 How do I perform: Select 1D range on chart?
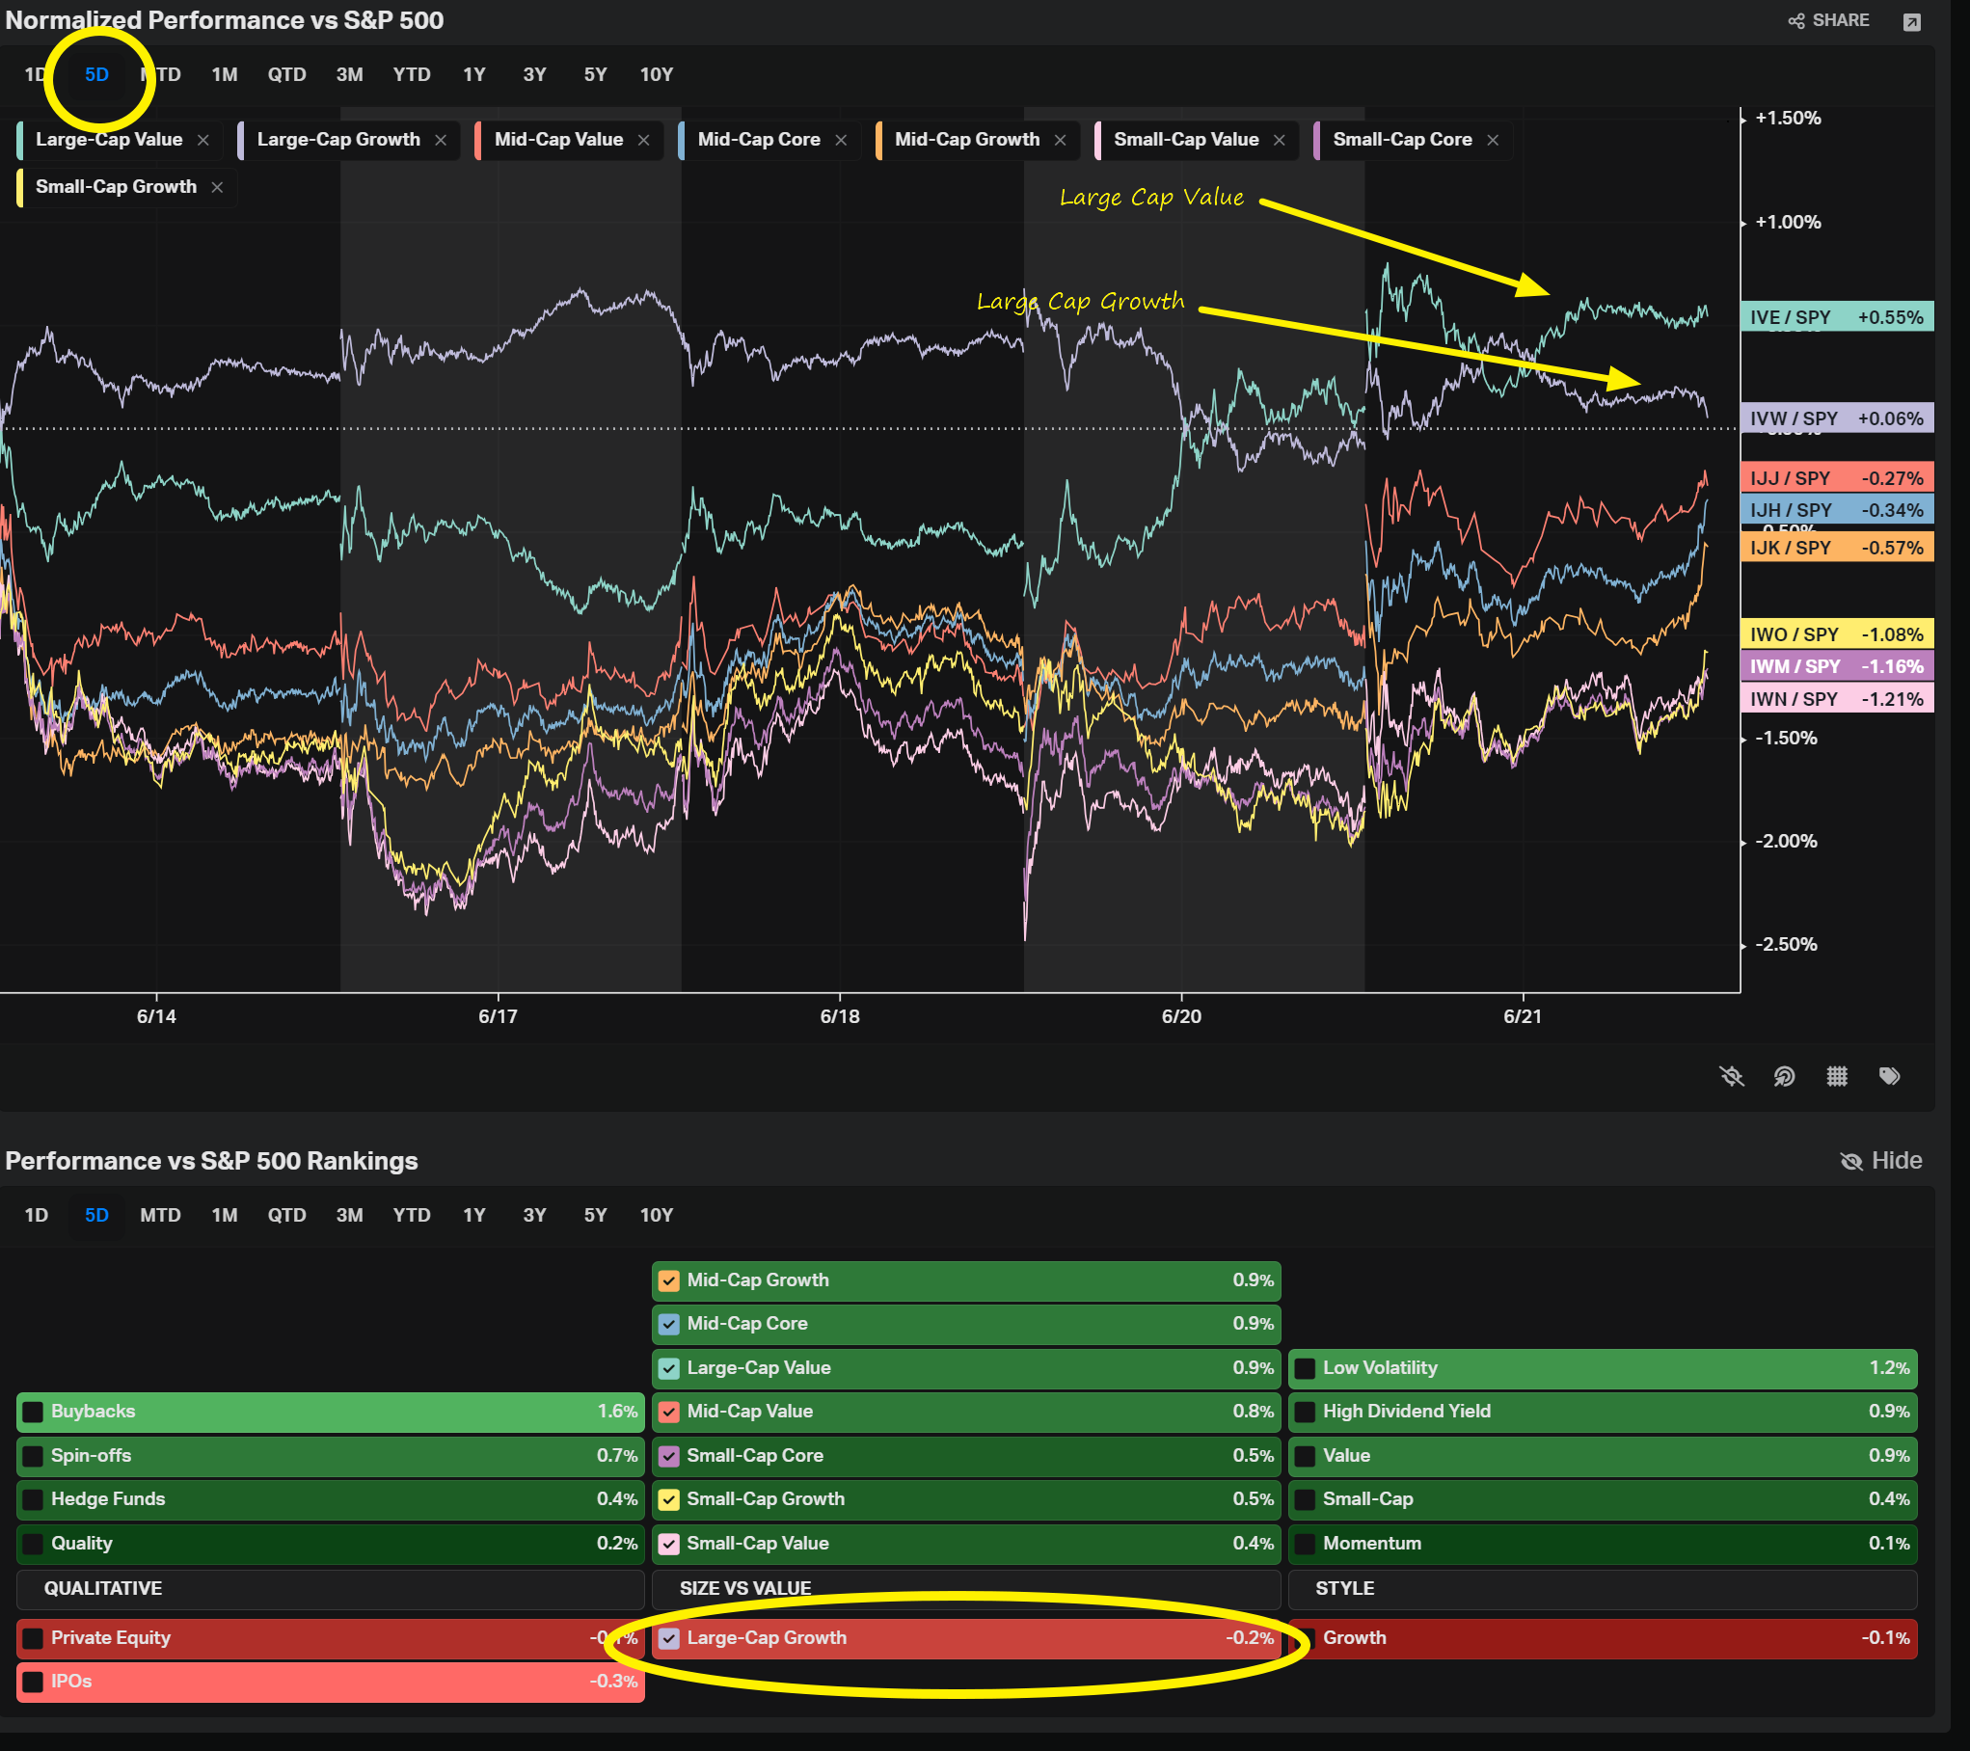pos(35,74)
